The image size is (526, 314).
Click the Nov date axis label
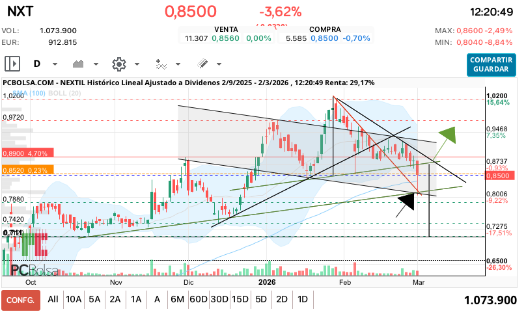click(116, 283)
